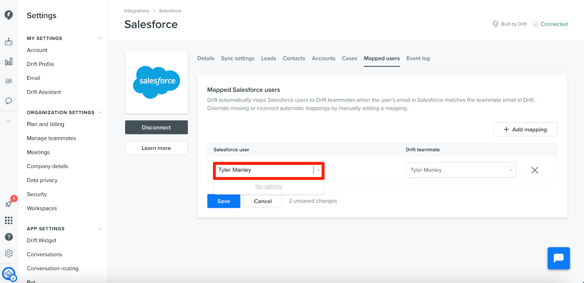This screenshot has width=584, height=283.
Task: Open the Conversations chat bubble icon
Action: (x=9, y=101)
